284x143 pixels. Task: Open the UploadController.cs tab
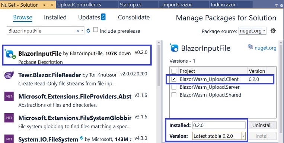[x=79, y=5]
